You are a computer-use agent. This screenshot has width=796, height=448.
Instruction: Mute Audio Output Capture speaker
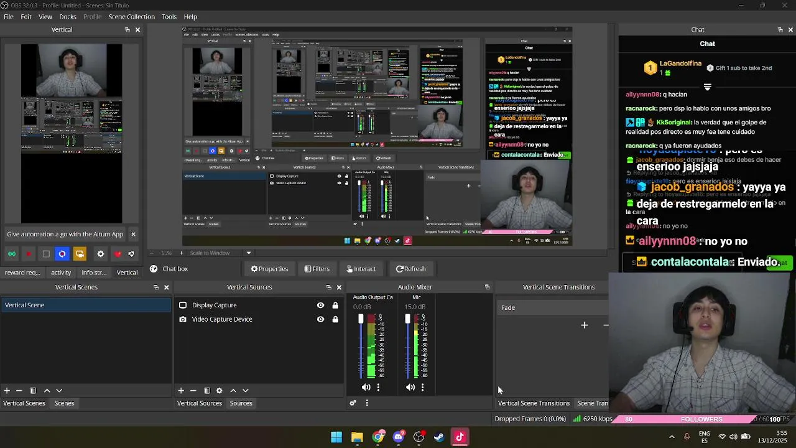click(366, 387)
